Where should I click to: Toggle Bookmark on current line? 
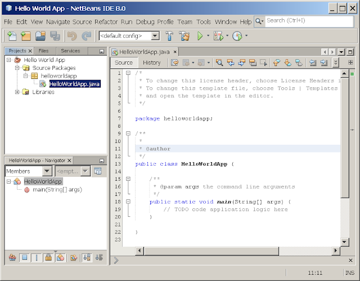[x=299, y=63]
